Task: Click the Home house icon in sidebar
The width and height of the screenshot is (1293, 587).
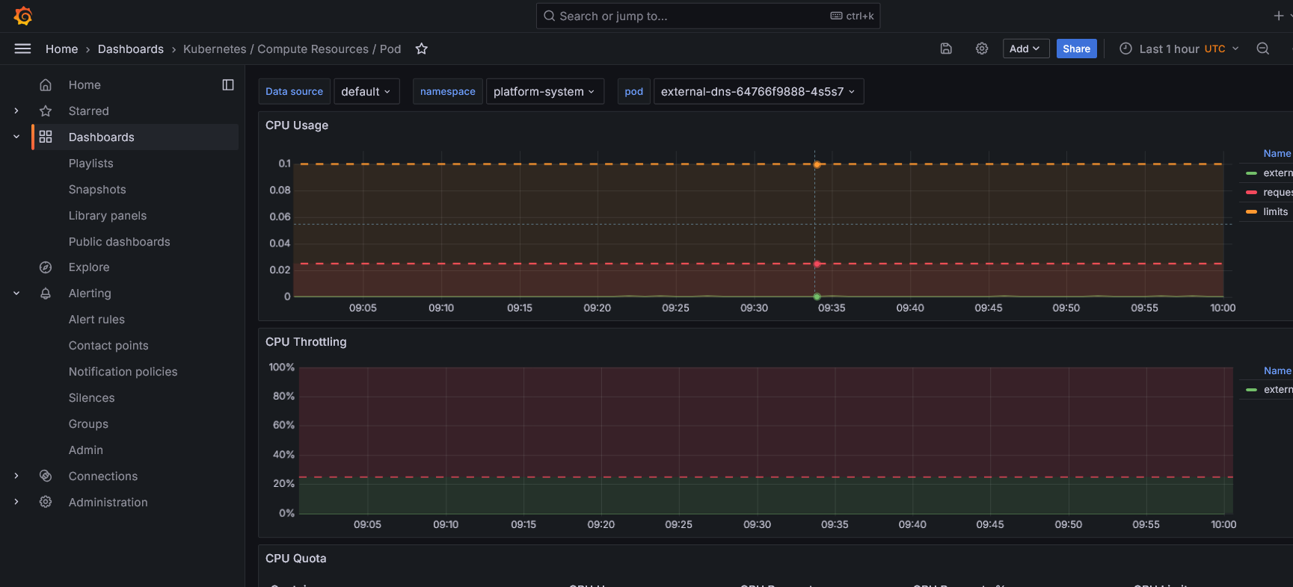Action: (46, 85)
